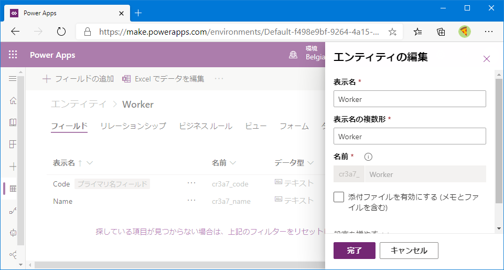Close the Power Apps browser tab

click(x=122, y=14)
